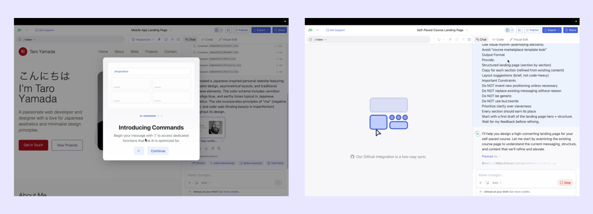593x214 pixels.
Task: Click Get Support in right window
Action: click(335, 30)
